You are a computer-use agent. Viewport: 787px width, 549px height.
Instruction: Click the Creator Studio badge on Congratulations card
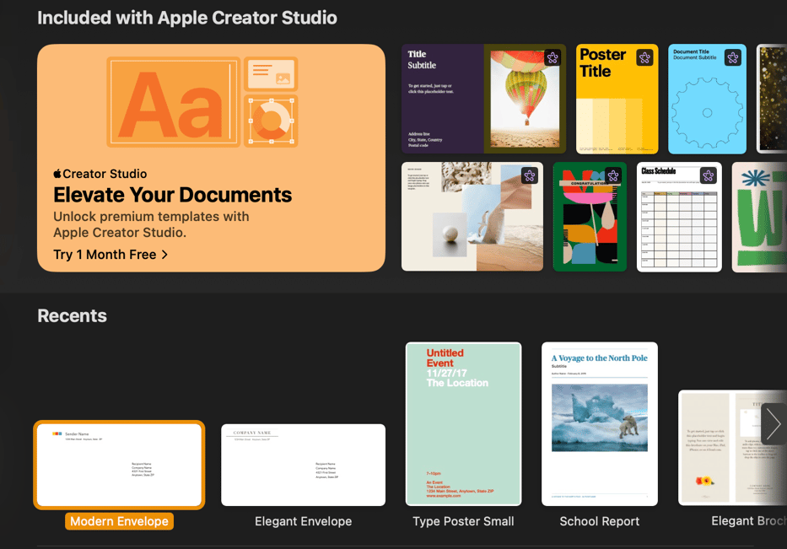click(613, 175)
